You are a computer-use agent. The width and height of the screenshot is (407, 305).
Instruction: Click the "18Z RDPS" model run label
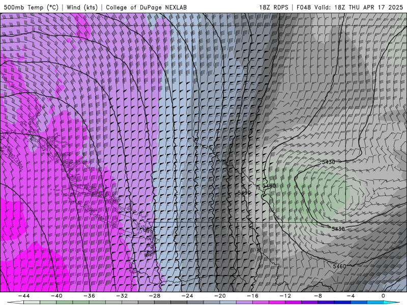pos(274,7)
